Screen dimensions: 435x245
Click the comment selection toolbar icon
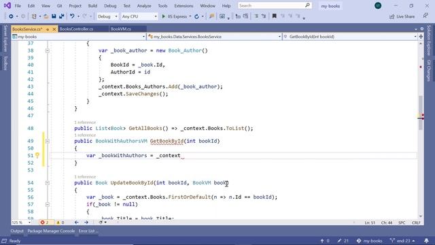[x=256, y=16]
